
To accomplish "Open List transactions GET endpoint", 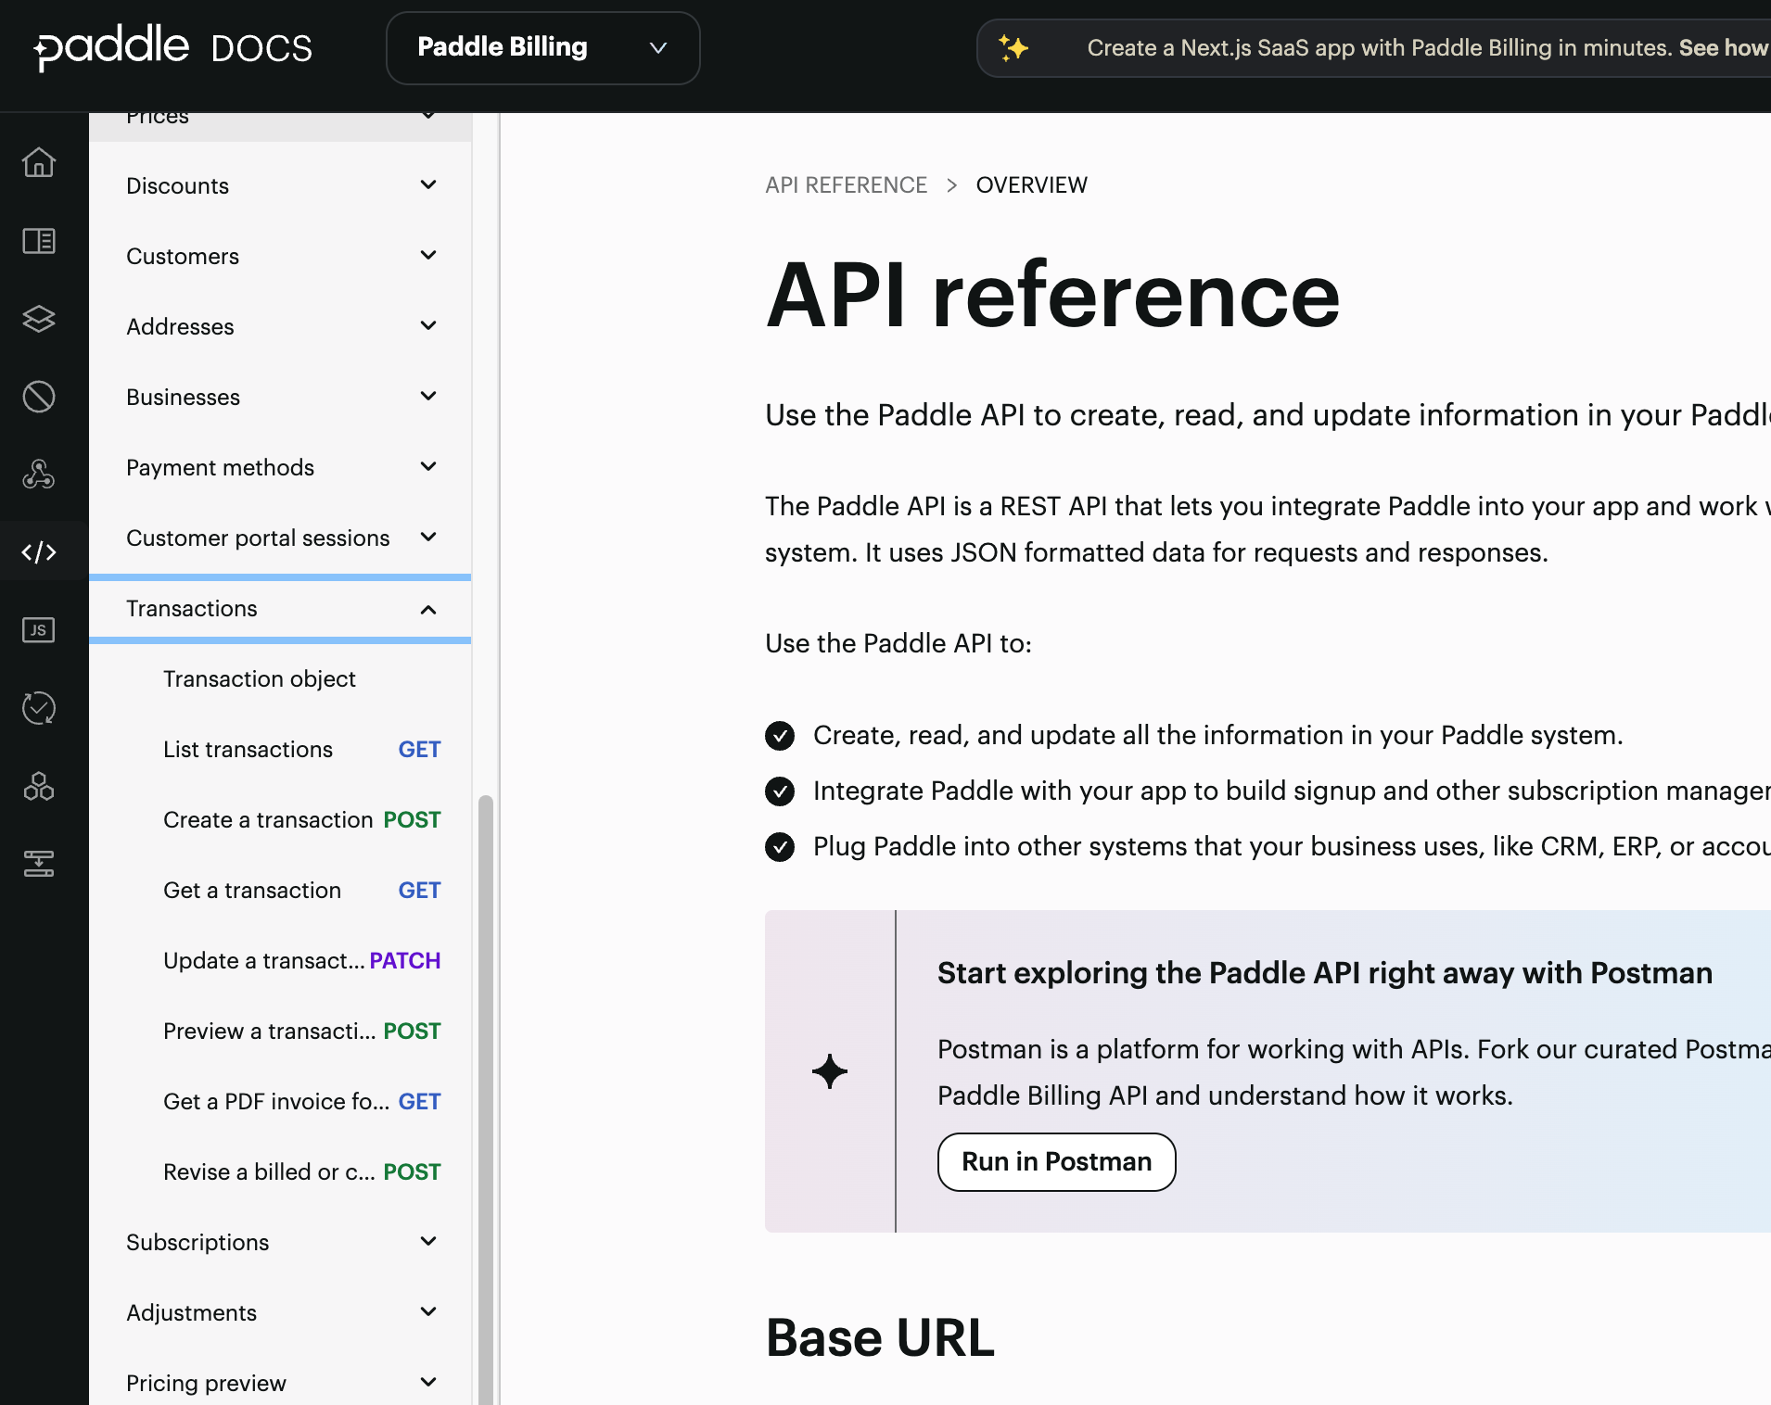I will tap(280, 749).
